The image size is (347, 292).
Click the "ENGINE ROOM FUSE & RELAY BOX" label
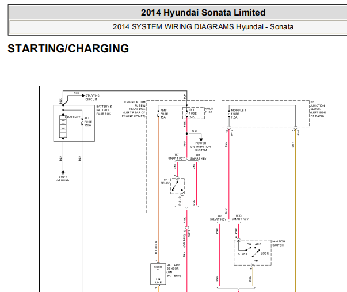tap(134, 109)
